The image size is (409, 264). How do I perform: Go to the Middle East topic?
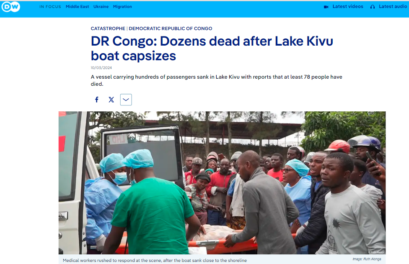[77, 7]
